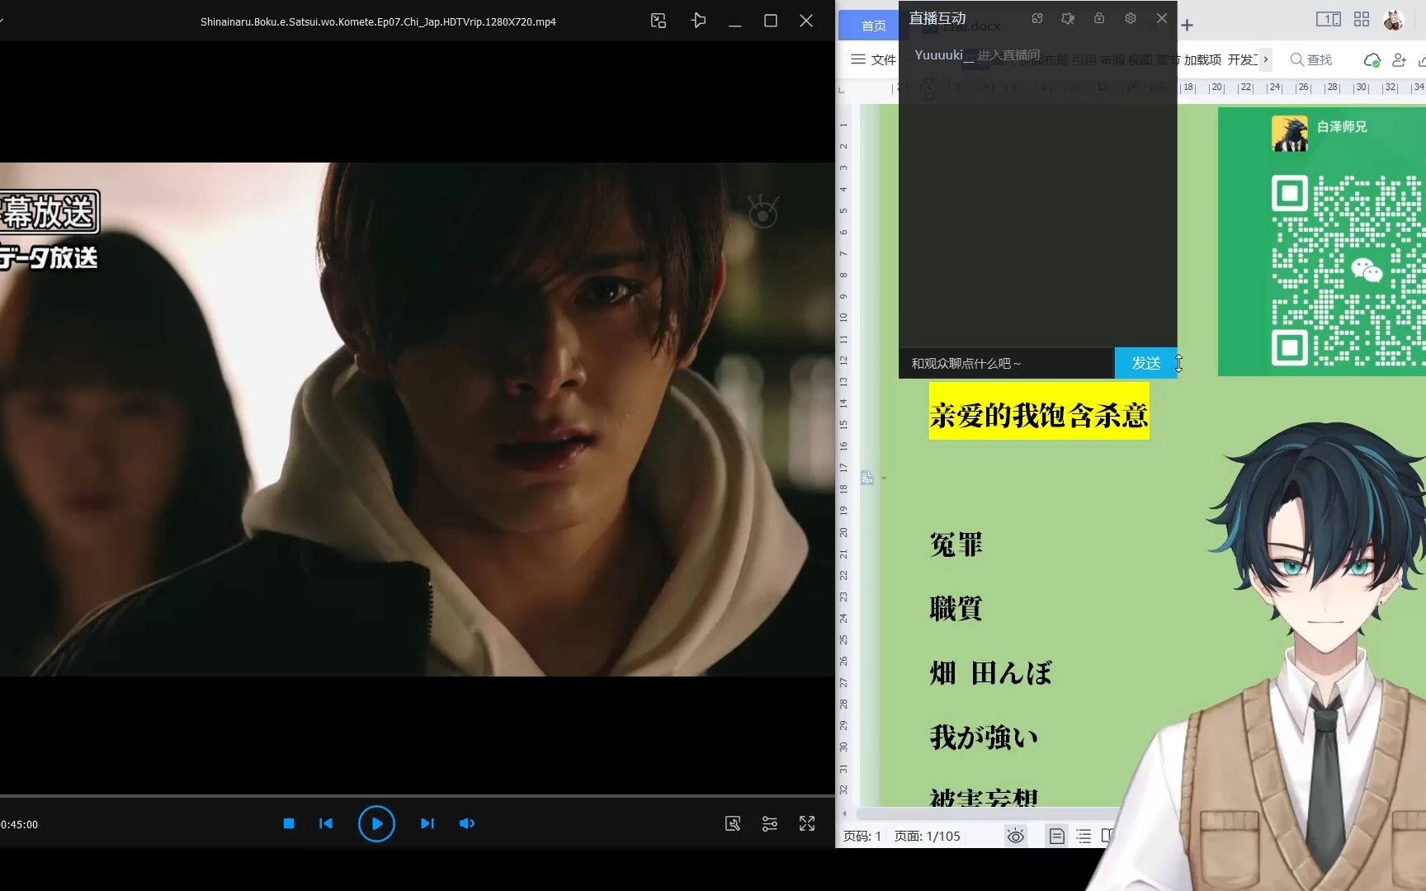Open the 加载项 ribbon tab
Screen dimensions: 1426x891
(x=1202, y=59)
